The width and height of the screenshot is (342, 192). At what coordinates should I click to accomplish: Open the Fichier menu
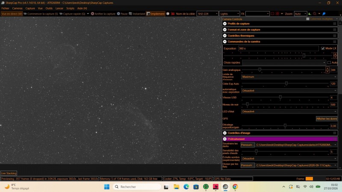click(5, 8)
